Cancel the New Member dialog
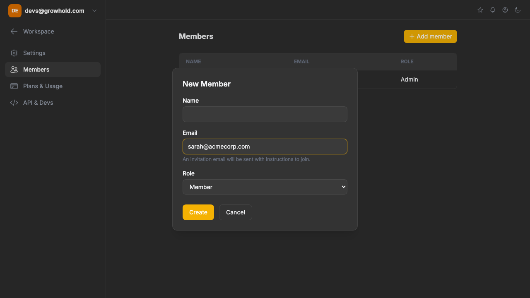Viewport: 530px width, 298px height. coord(235,212)
